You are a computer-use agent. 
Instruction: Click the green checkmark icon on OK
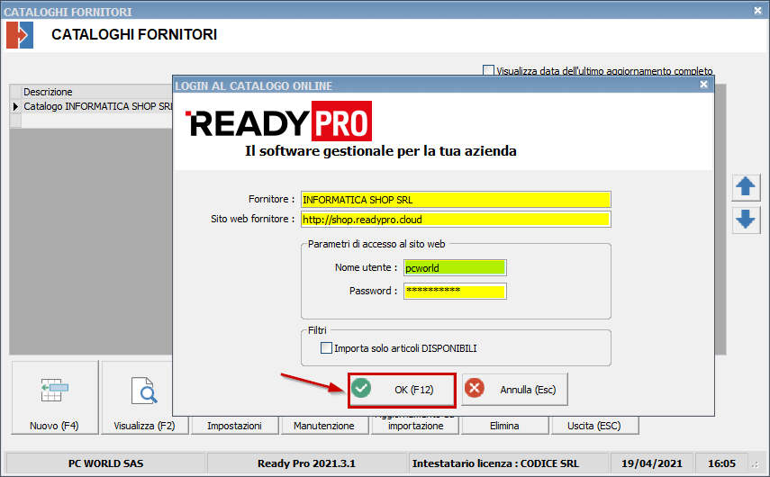361,388
